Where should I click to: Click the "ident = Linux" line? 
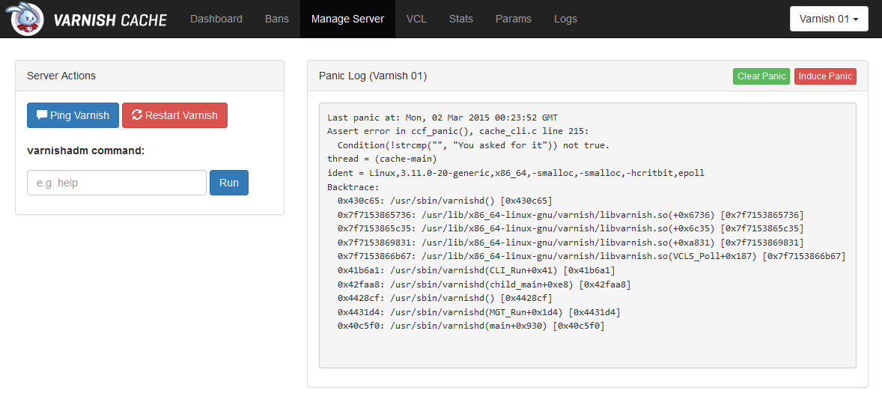pos(516,173)
